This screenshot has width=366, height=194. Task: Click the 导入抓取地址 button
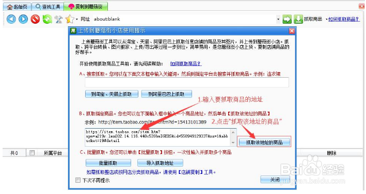[160, 163]
